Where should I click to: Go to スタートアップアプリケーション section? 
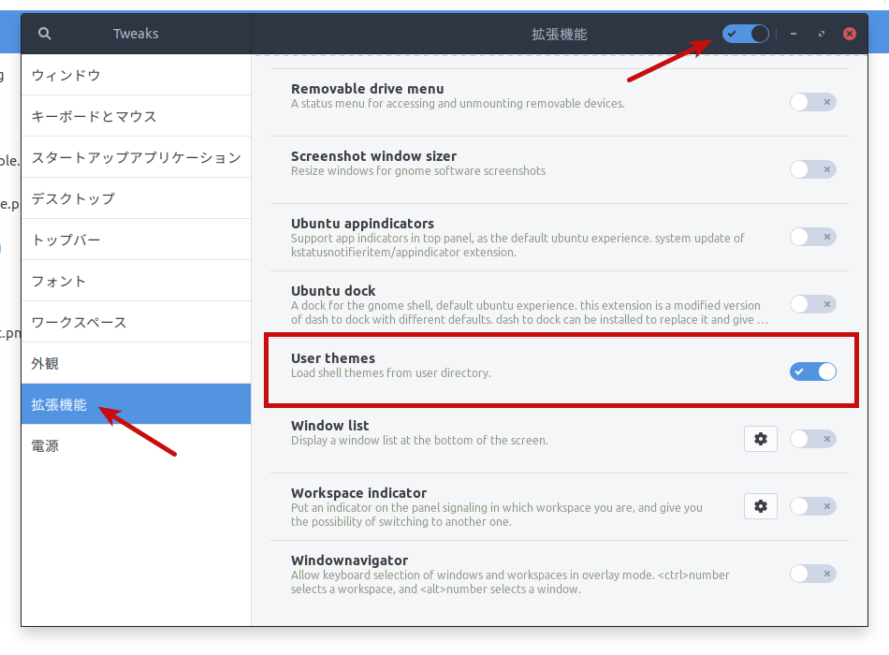click(x=136, y=157)
